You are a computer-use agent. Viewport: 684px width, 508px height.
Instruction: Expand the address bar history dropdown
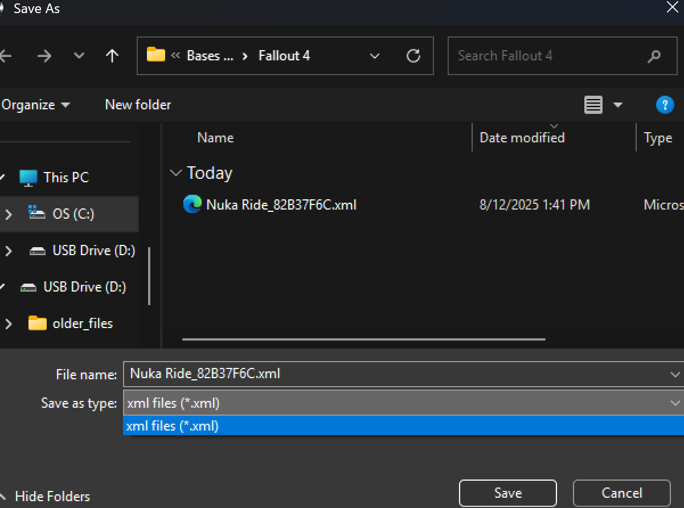[x=375, y=56]
